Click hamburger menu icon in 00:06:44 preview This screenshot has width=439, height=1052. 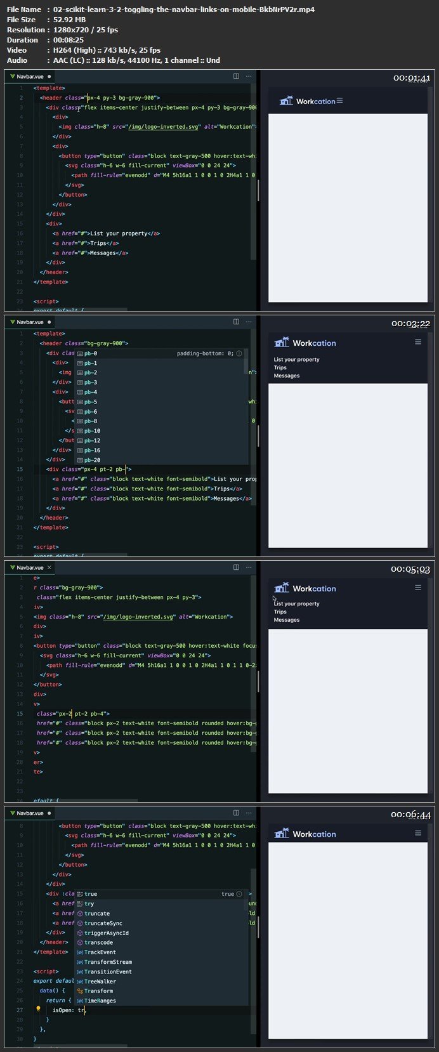pos(418,833)
